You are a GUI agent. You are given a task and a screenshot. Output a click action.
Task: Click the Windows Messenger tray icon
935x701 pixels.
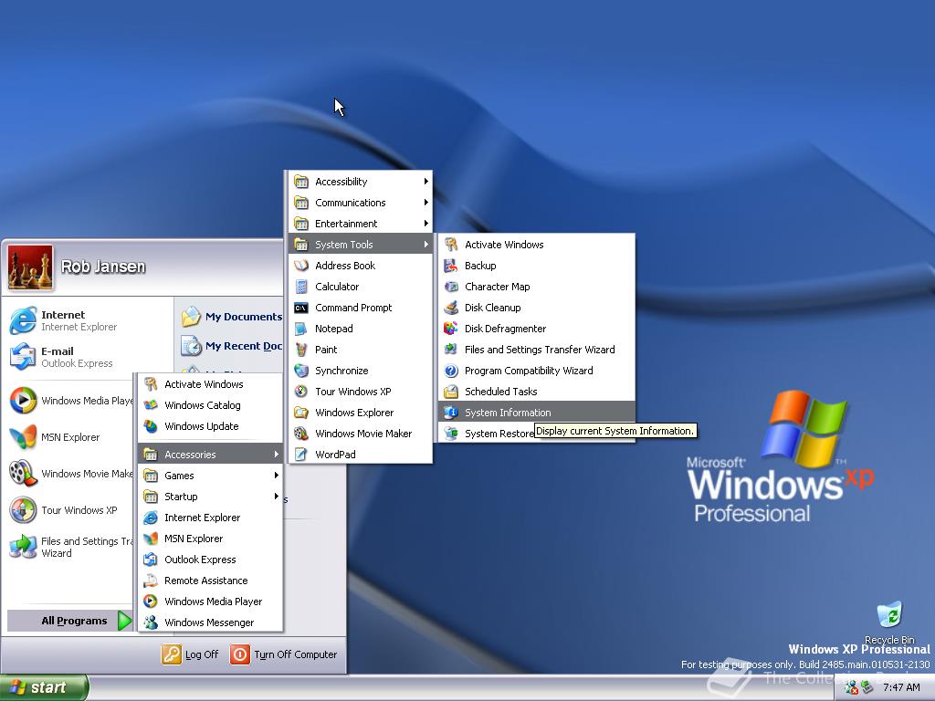coord(851,687)
